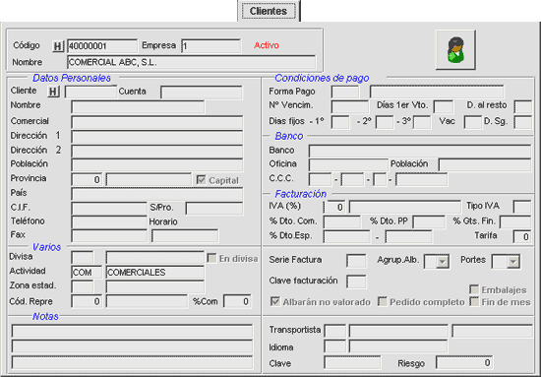Click the Condiciones de pago heading
Viewport: 541px width, 377px height.
click(322, 78)
